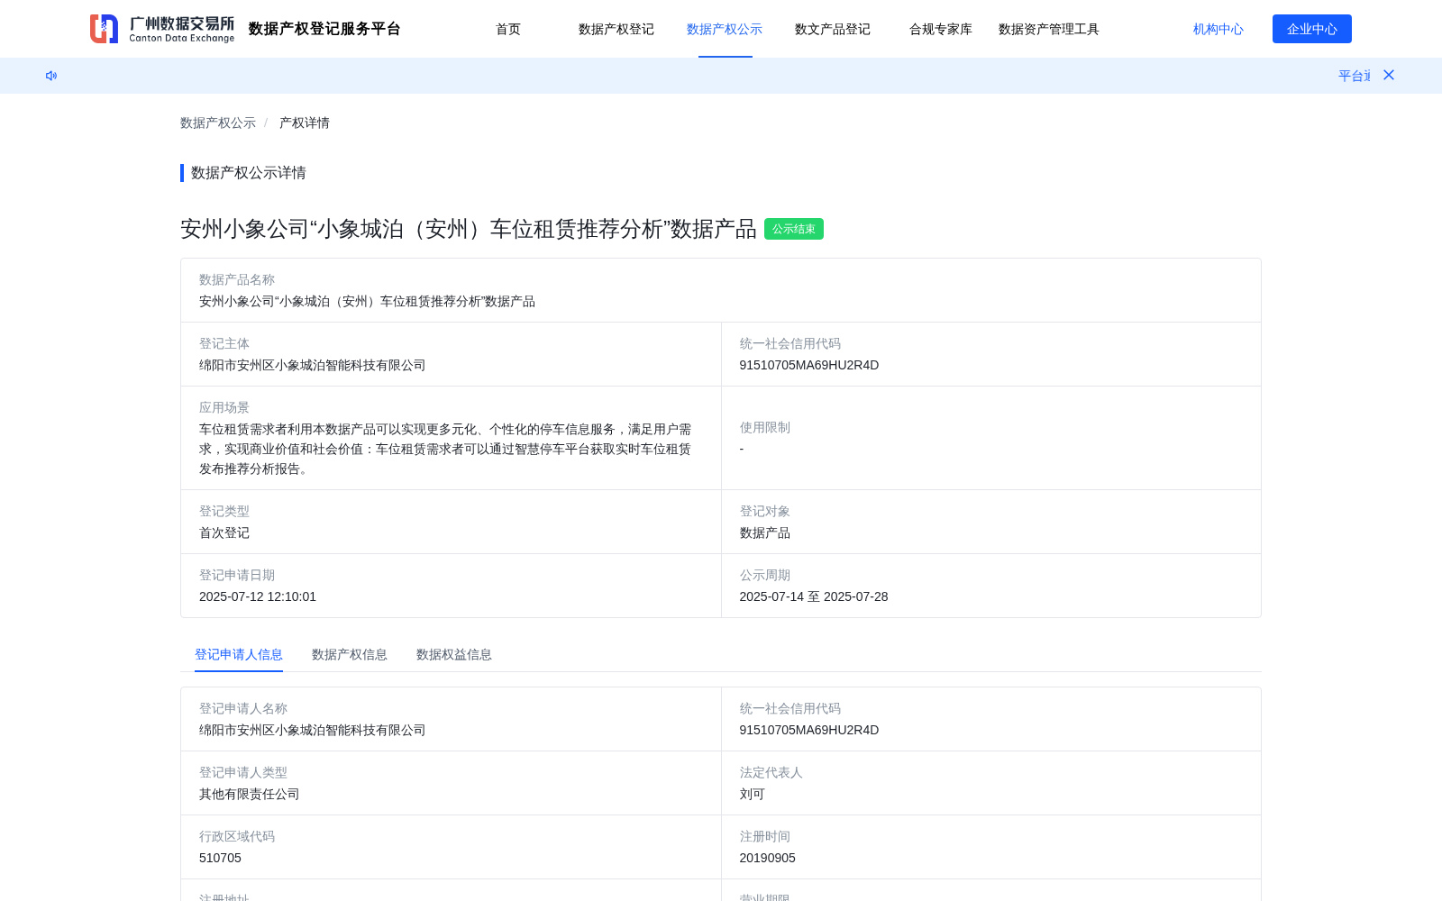Click the speaker announcement icon

pos(51,76)
